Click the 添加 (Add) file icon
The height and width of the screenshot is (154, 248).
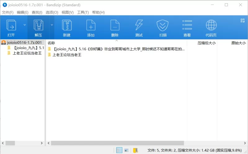click(91, 25)
